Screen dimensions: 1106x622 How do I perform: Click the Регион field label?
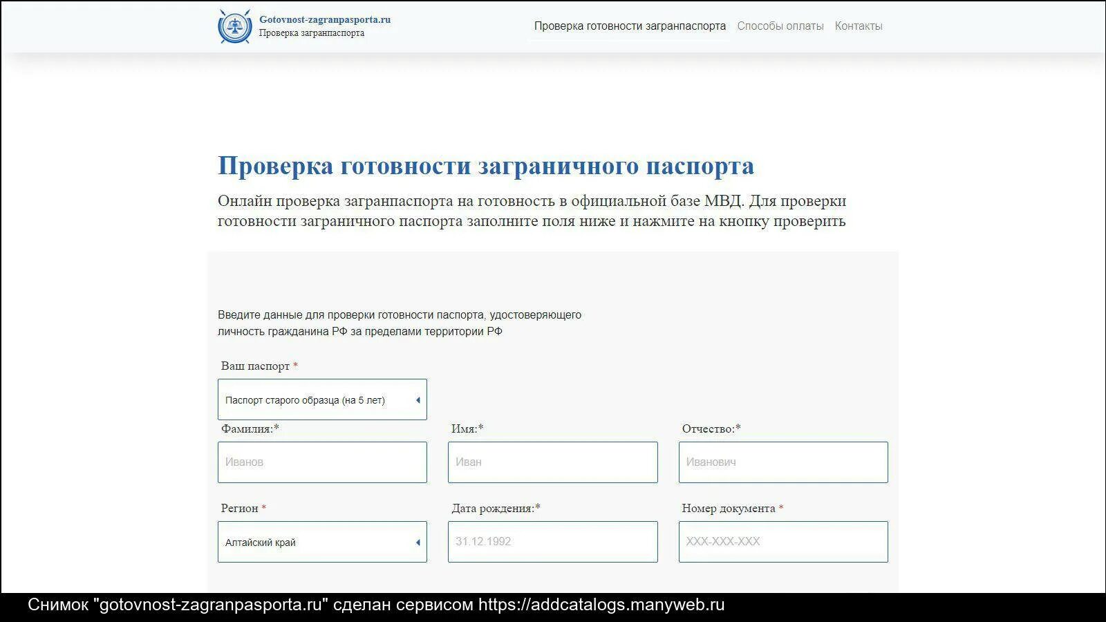243,509
